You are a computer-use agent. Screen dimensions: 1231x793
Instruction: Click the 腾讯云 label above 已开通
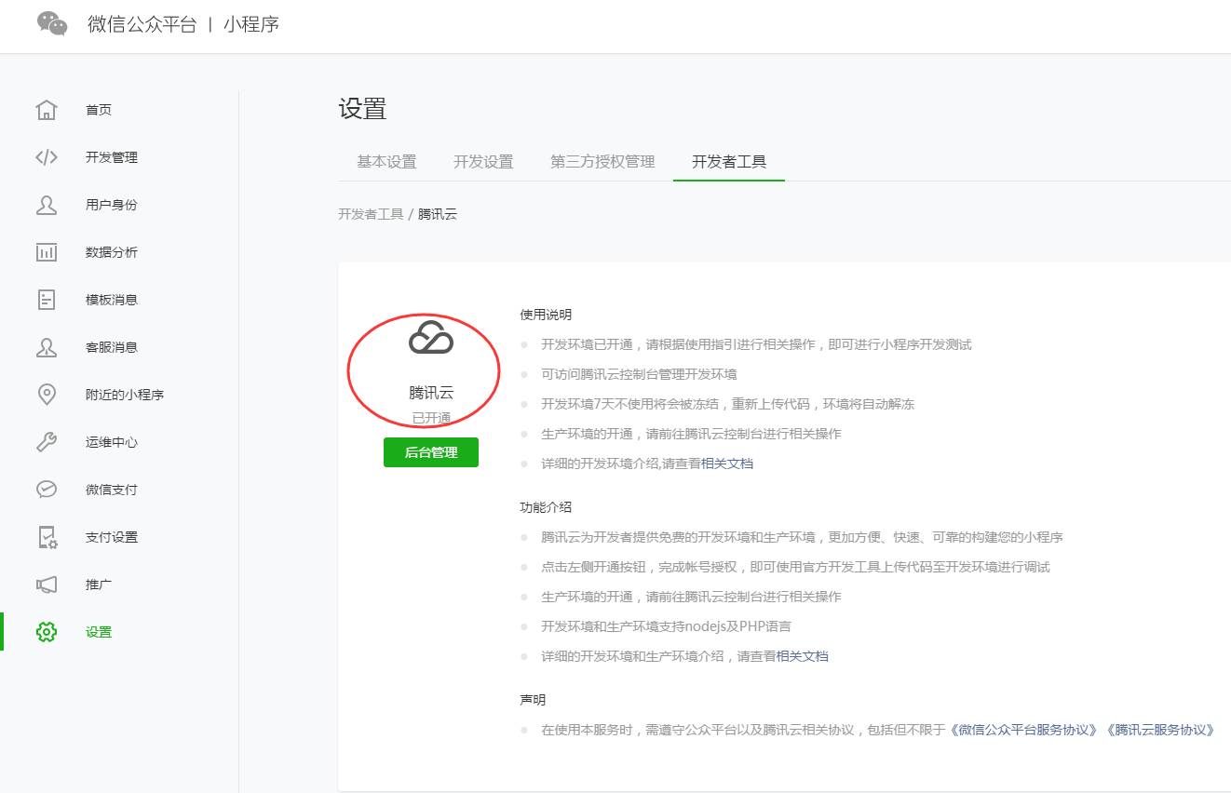pyautogui.click(x=431, y=393)
